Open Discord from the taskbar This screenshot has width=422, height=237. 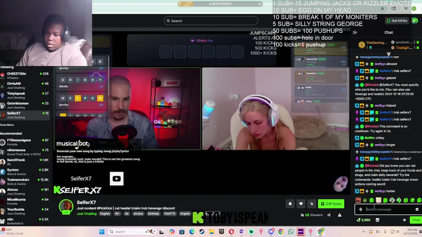click(271, 232)
